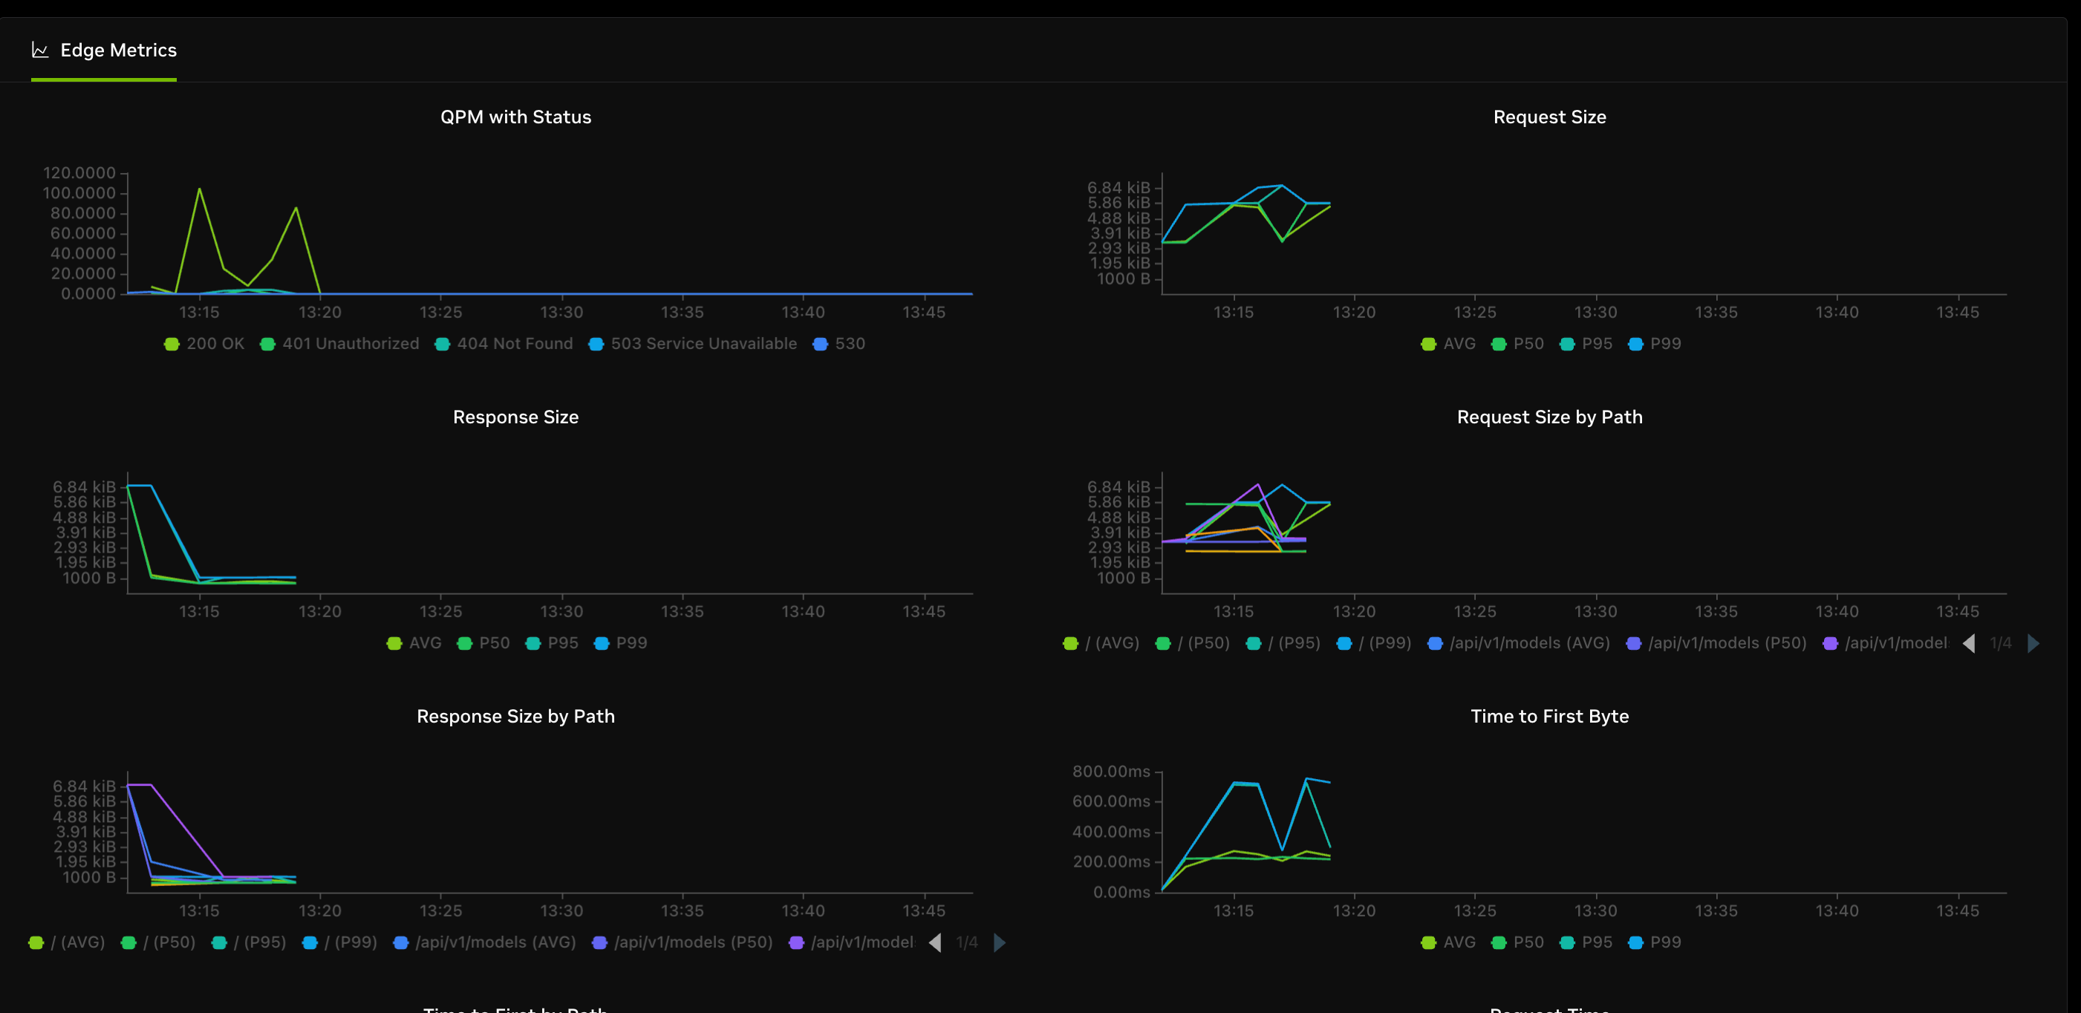Click P50 icon in Time to First Byte legend
The image size is (2081, 1013).
(x=1499, y=942)
